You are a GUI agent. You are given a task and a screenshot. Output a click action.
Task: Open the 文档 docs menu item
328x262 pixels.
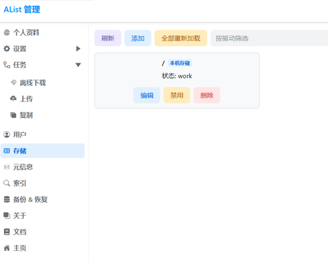(43, 232)
